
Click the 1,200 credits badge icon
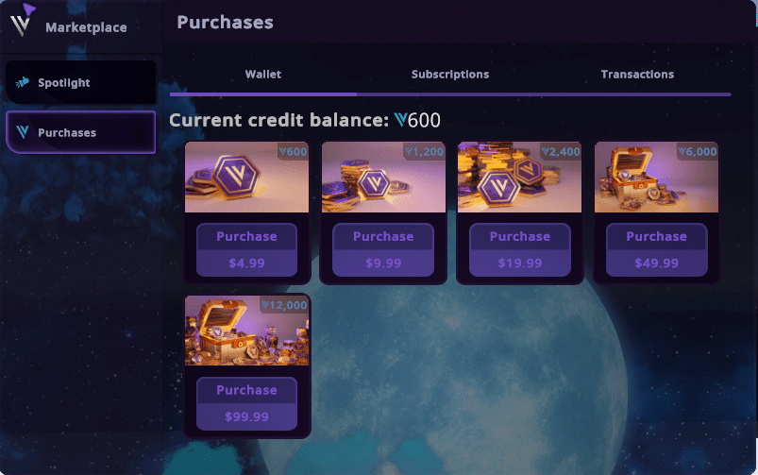[x=409, y=152]
